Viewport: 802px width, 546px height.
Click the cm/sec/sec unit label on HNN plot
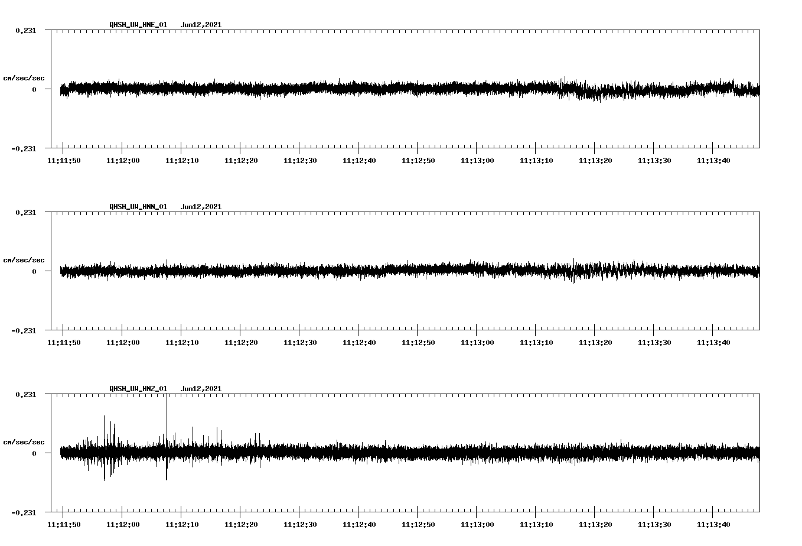[x=24, y=260]
